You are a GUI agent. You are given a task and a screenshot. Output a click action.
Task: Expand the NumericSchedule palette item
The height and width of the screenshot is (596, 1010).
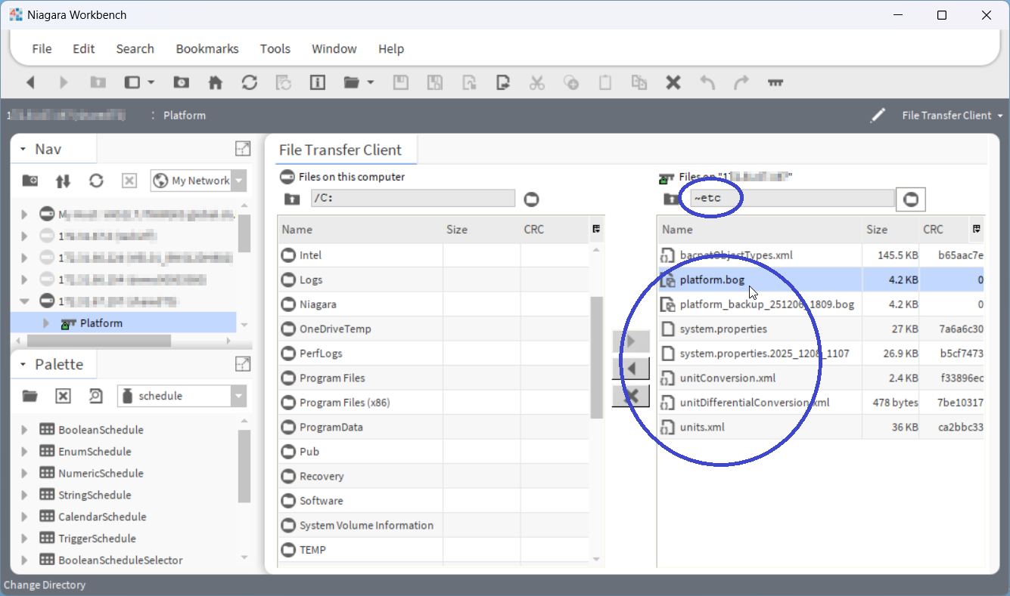[x=24, y=474]
